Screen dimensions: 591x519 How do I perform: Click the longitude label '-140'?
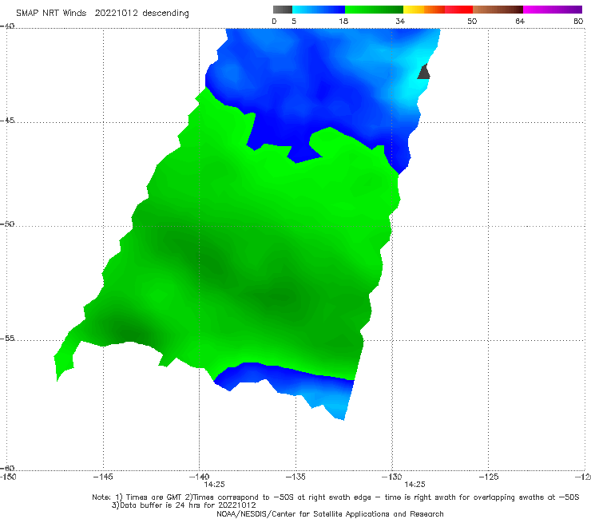click(199, 477)
